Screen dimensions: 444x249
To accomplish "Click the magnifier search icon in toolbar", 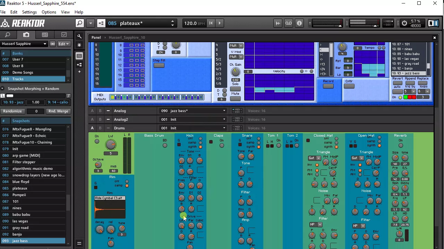I will [x=80, y=23].
